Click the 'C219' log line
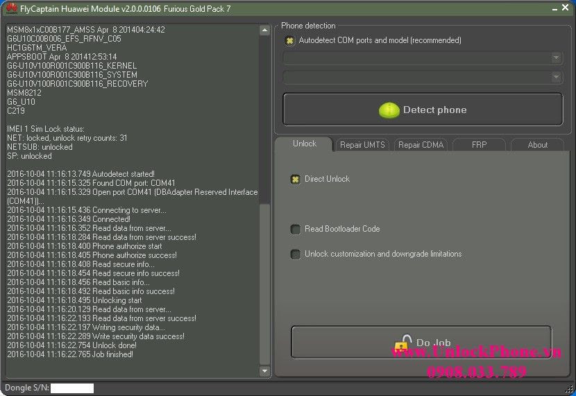The image size is (576, 396). coord(16,111)
